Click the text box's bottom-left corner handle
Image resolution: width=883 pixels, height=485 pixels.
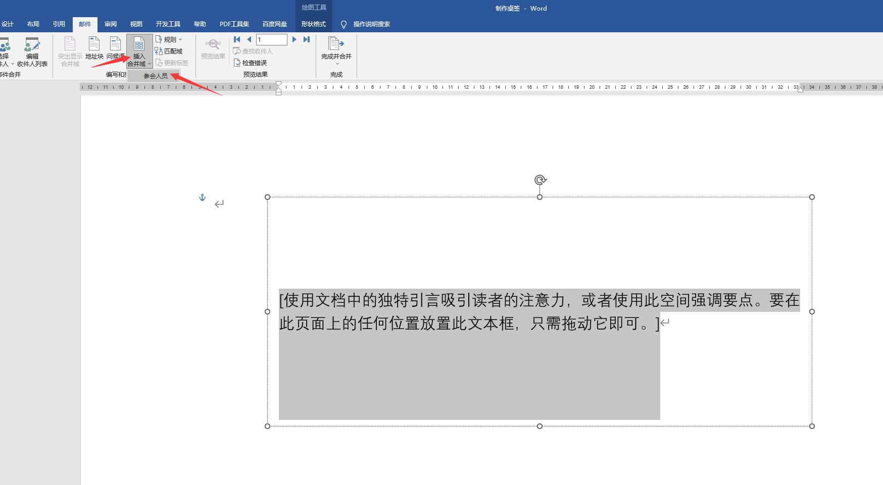point(268,426)
